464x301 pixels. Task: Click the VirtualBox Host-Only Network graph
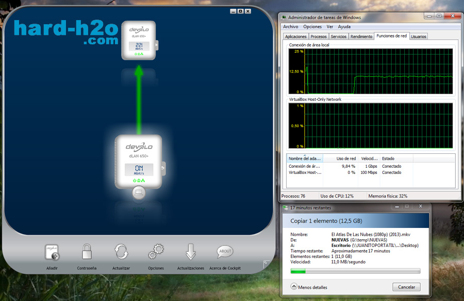click(371, 126)
